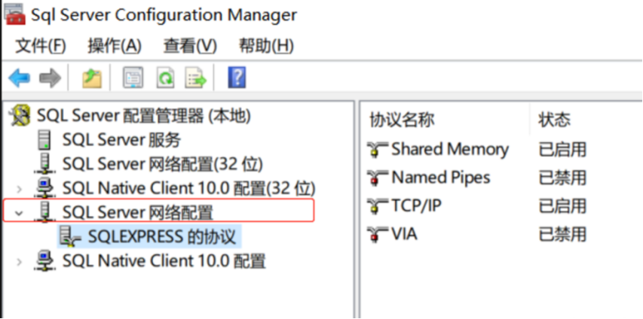Select the TCP/IP protocol row

(x=415, y=205)
